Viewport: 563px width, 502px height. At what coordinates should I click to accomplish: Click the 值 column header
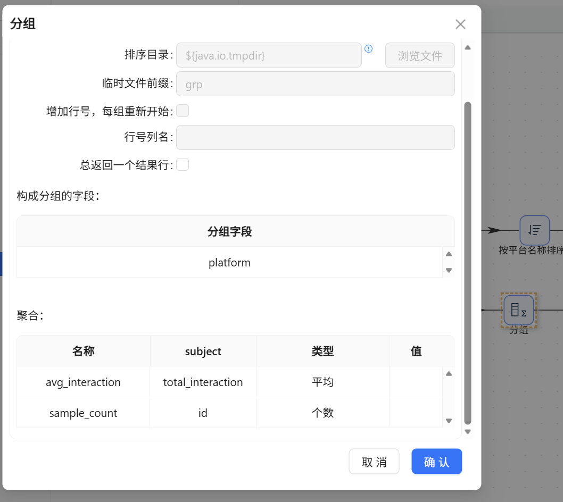click(x=416, y=351)
